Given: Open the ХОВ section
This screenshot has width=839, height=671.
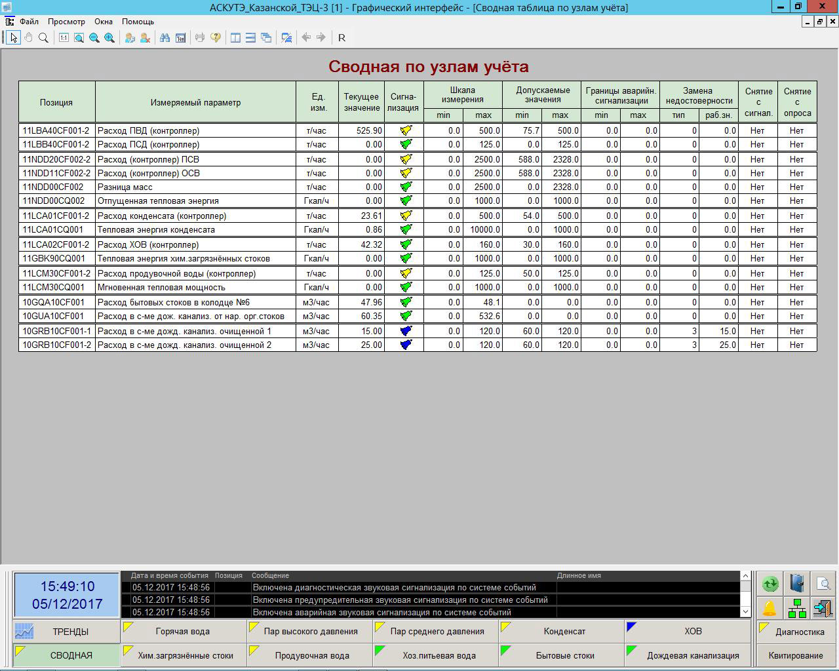Looking at the screenshot, I should (x=688, y=632).
